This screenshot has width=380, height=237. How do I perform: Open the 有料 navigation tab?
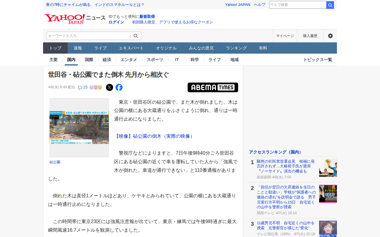tap(263, 48)
